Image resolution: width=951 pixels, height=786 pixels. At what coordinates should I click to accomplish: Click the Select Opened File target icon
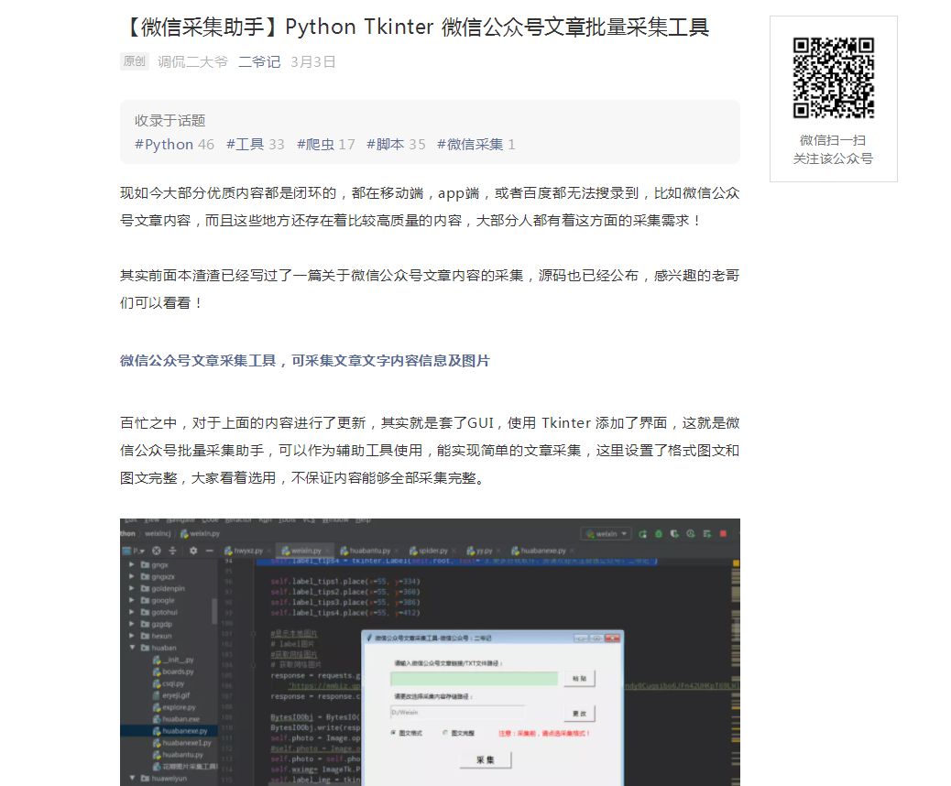click(x=157, y=551)
